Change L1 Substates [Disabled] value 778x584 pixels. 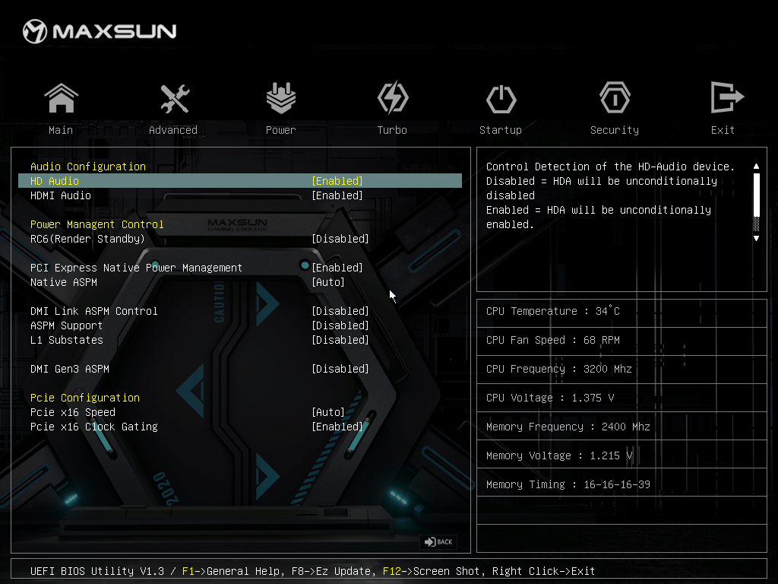[340, 340]
